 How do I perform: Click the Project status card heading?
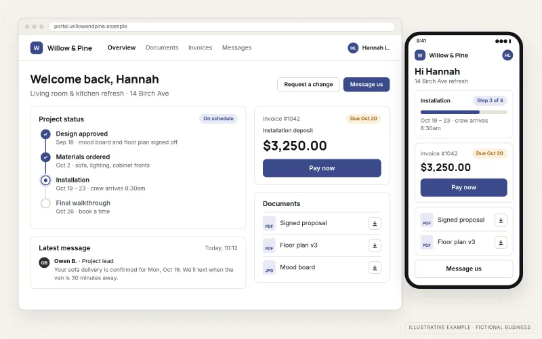coord(61,119)
